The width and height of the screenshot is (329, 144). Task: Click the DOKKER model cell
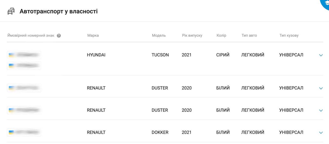[x=160, y=132]
